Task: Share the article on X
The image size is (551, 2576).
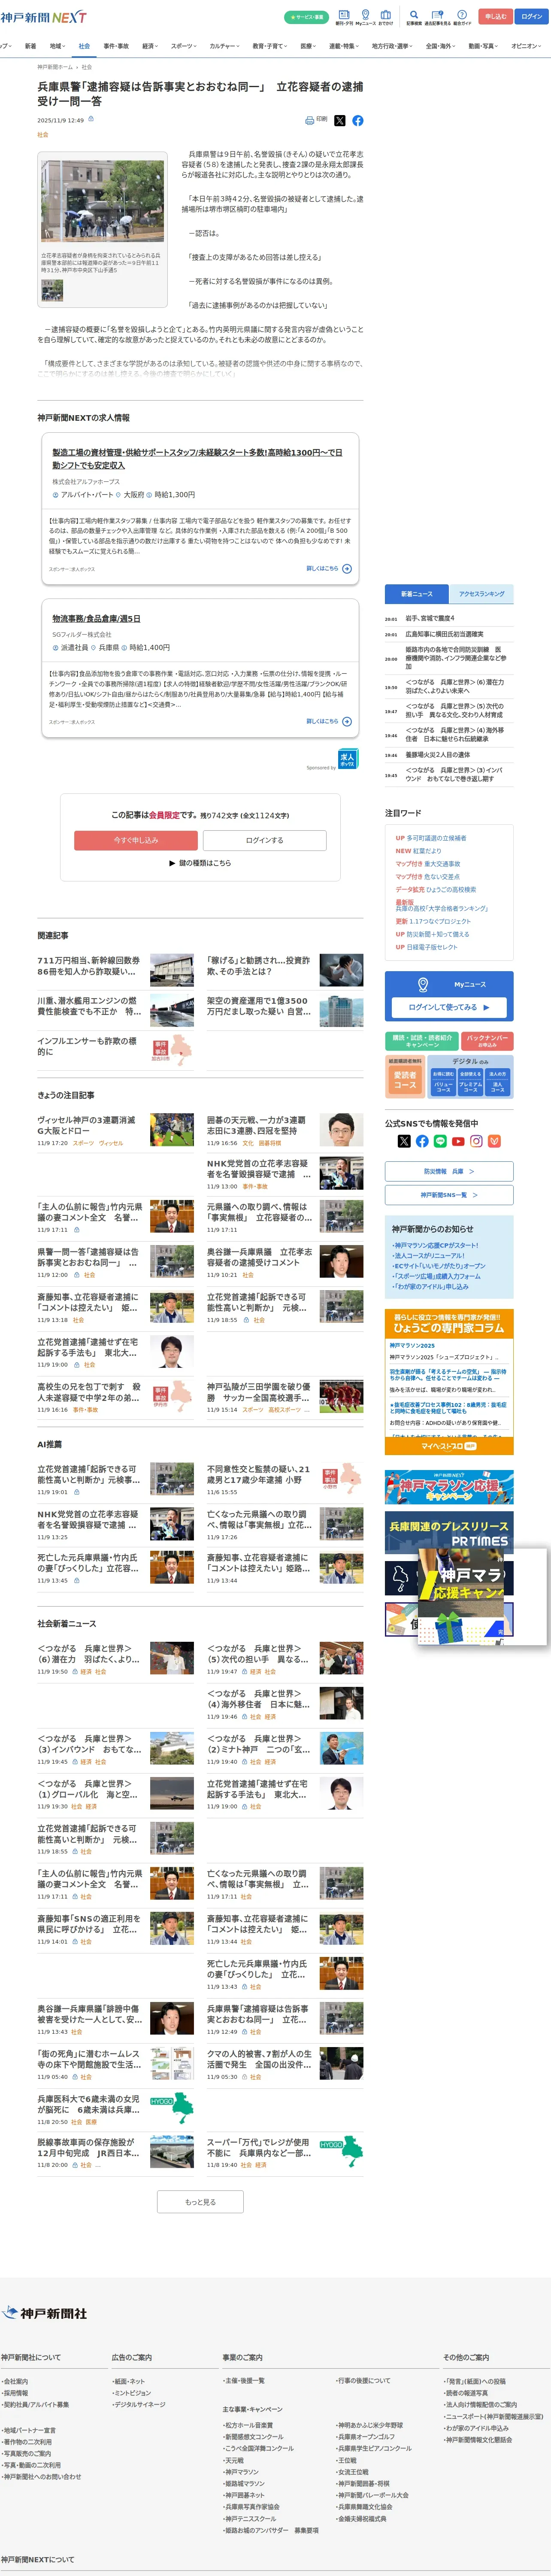Action: tap(339, 120)
